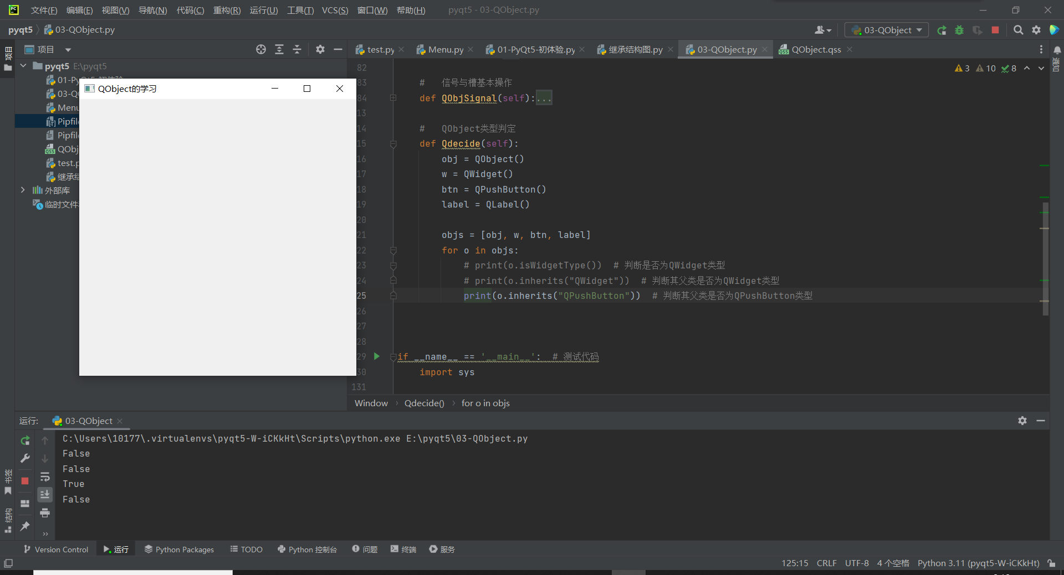The width and height of the screenshot is (1064, 575).
Task: Collapse the pyqt5 root folder
Action: pos(23,66)
